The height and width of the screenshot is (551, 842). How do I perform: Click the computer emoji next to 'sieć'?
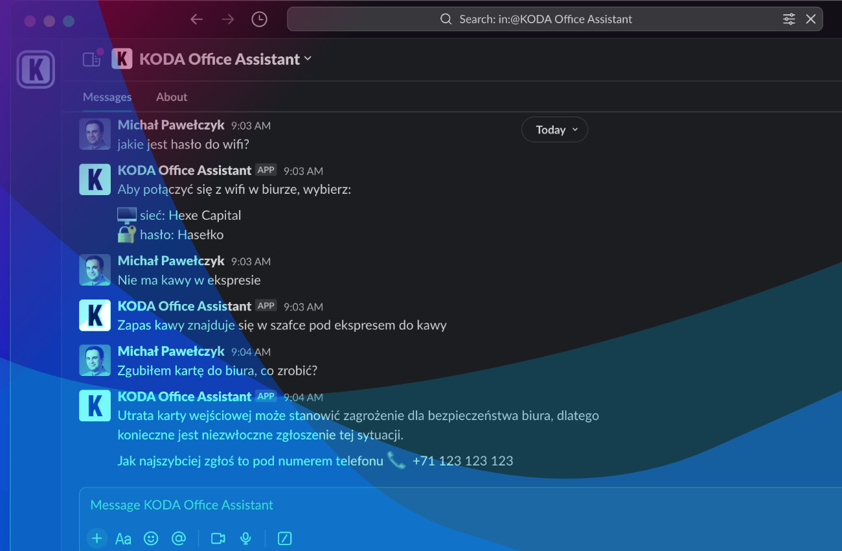(x=127, y=216)
